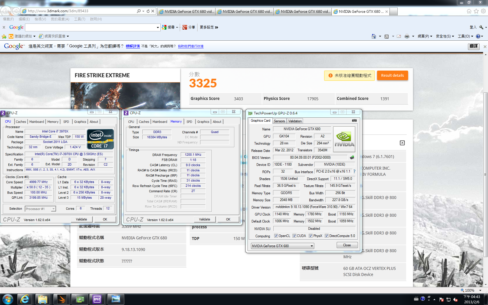Click the stop loading X icon
This screenshot has width=488, height=305.
coord(153,11)
